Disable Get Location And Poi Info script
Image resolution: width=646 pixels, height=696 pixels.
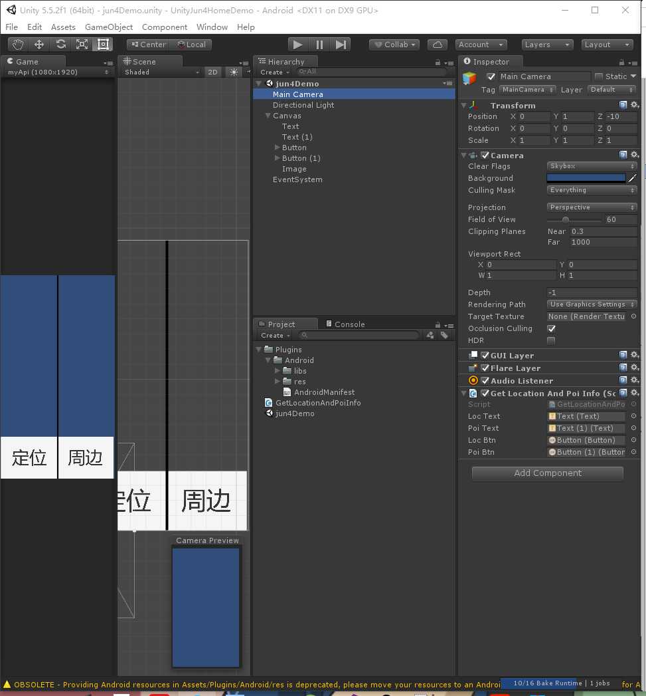click(485, 394)
